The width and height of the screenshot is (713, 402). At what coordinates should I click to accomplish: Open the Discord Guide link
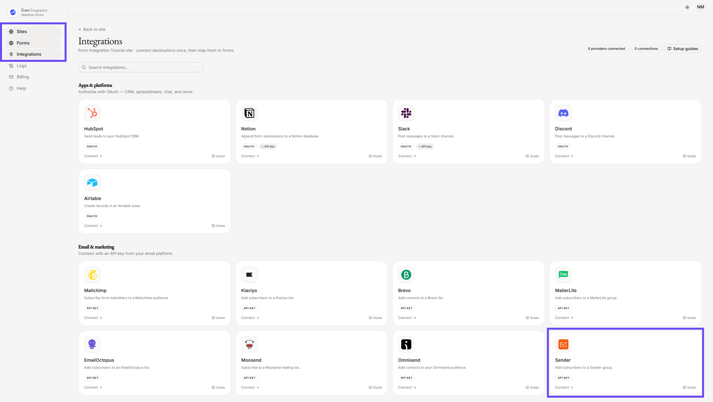pyautogui.click(x=689, y=156)
